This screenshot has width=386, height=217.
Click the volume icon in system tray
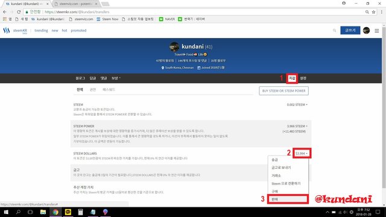click(346, 212)
